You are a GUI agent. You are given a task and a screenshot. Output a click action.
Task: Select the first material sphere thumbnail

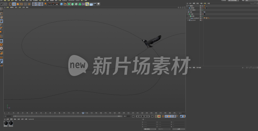pos(6,124)
